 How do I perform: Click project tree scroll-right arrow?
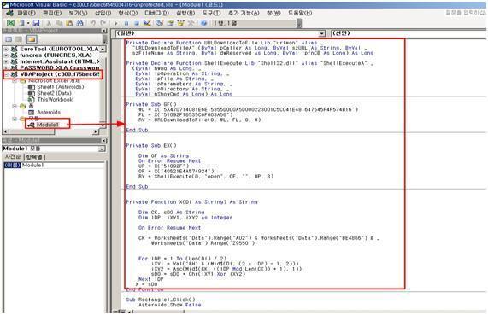pyautogui.click(x=96, y=131)
